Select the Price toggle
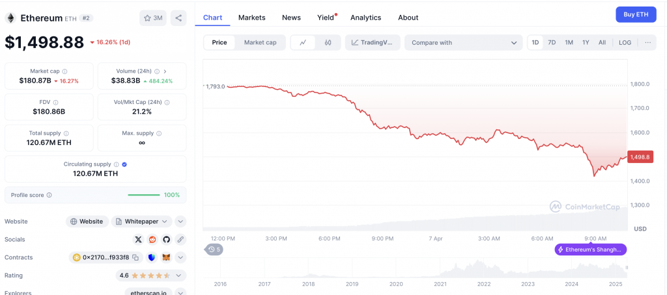 (220, 42)
